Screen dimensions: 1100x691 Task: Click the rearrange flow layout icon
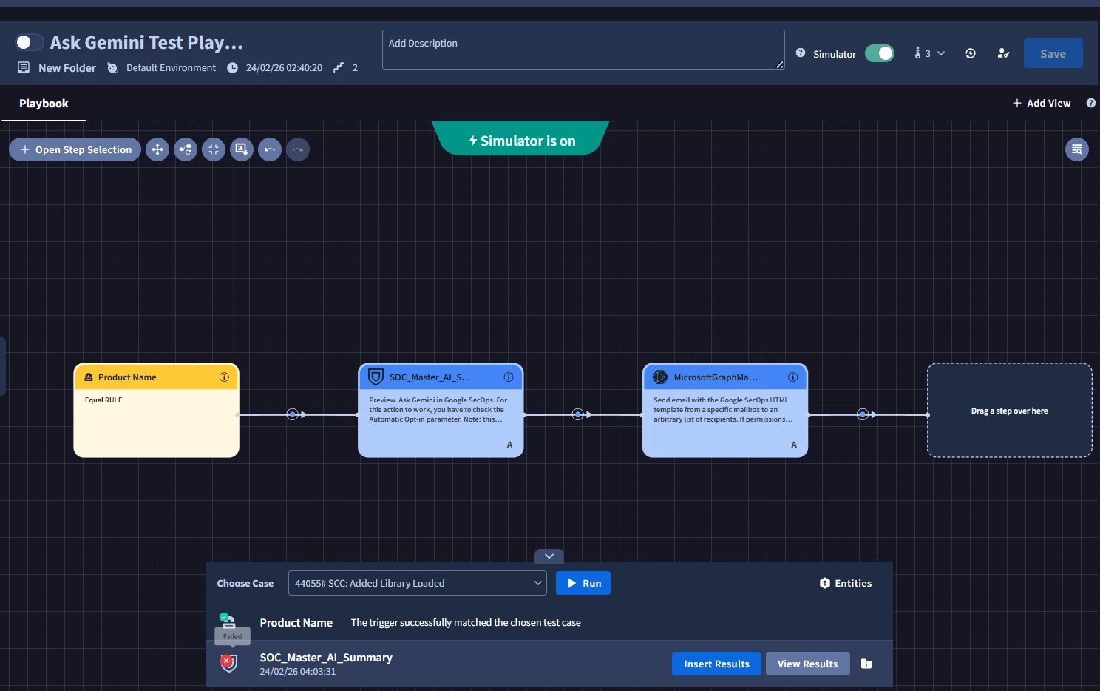186,149
